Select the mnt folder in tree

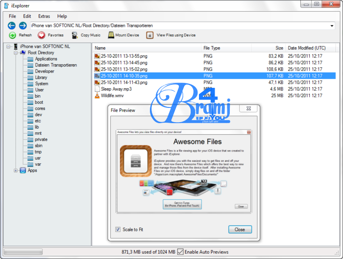coord(38,133)
